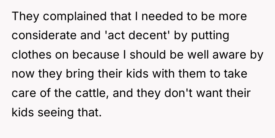Click the word "bring"
The image size is (275, 138).
pos(80,74)
